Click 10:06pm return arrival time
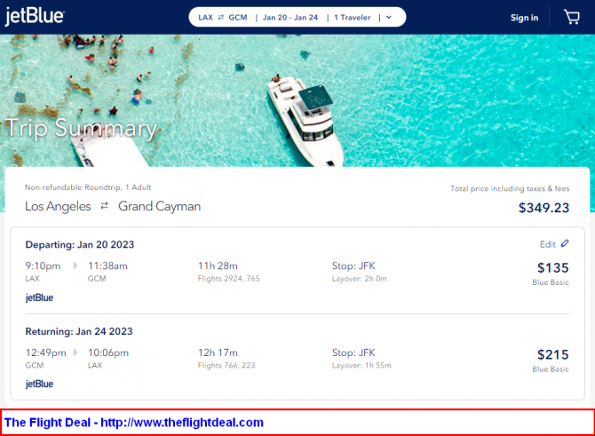This screenshot has height=436, width=595. (x=108, y=353)
